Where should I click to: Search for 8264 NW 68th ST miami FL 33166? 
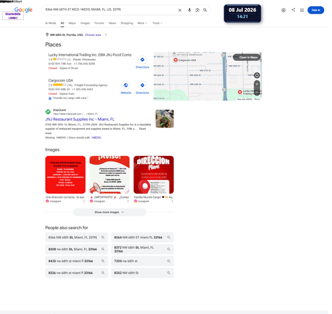pyautogui.click(x=142, y=238)
